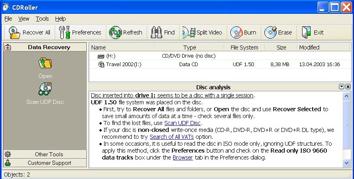This screenshot has width=354, height=179.
Task: Click the Recover All toolbar icon
Action: (x=15, y=32)
